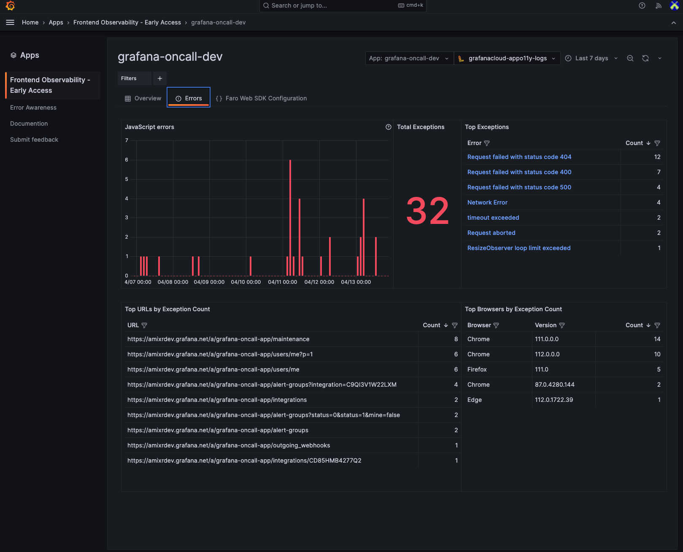683x552 pixels.
Task: Open the JavaScript errors panel info icon
Action: coord(388,127)
